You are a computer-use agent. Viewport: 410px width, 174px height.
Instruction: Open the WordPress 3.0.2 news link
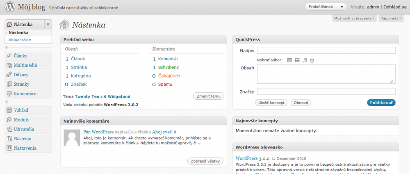click(252, 158)
